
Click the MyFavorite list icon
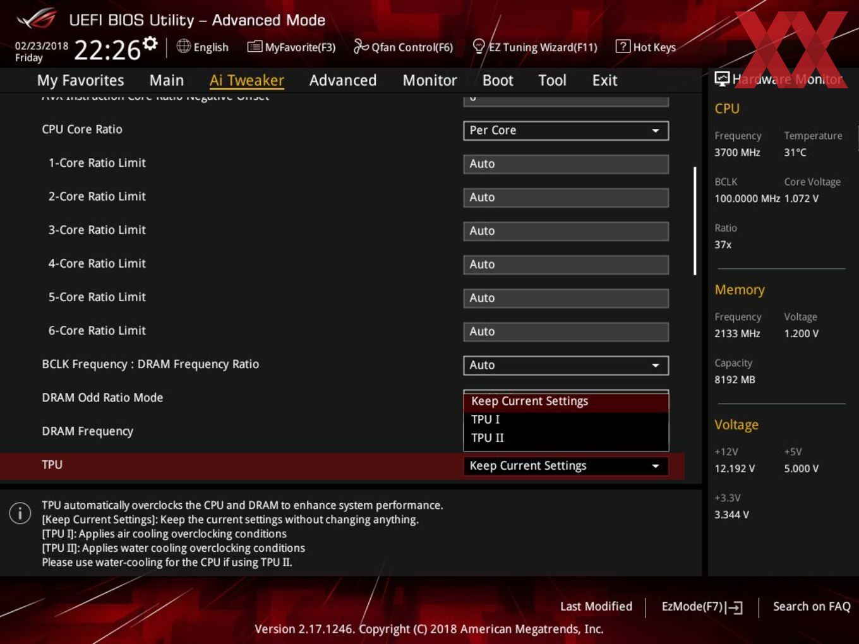pyautogui.click(x=255, y=47)
